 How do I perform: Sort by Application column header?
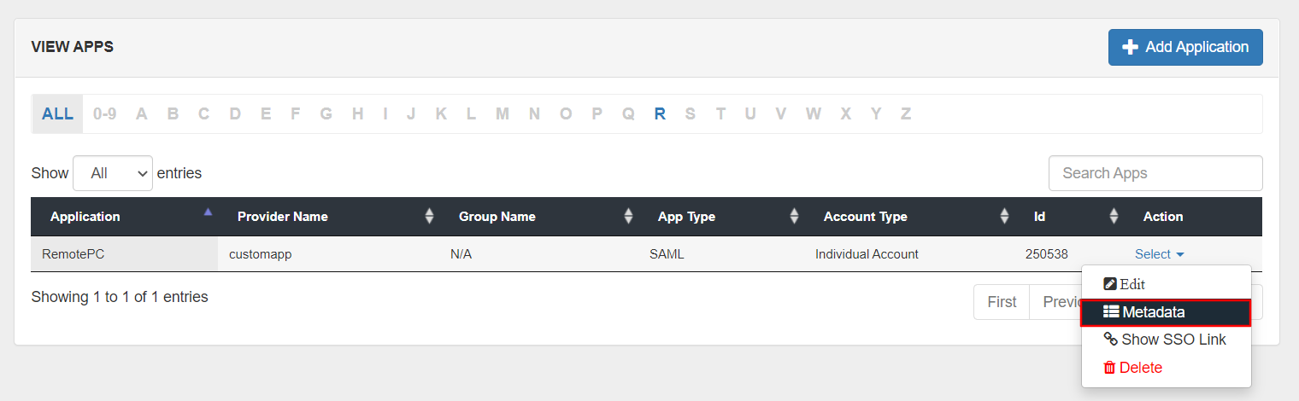click(x=124, y=217)
